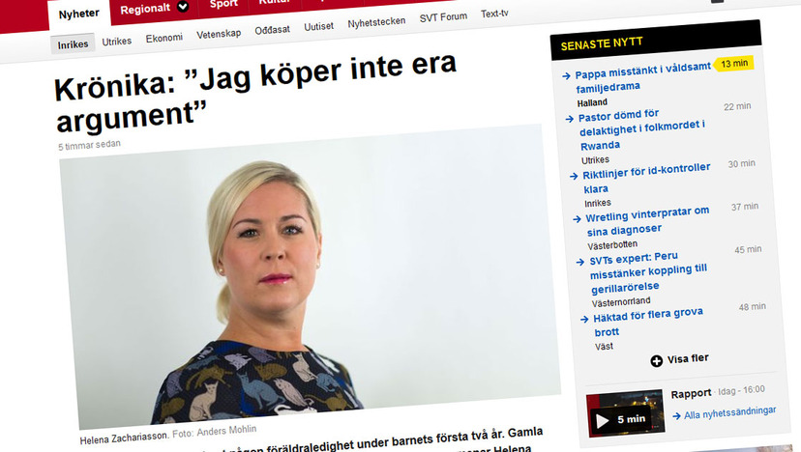The width and height of the screenshot is (801, 452).
Task: Open the Vetenskap section
Action: 219,34
